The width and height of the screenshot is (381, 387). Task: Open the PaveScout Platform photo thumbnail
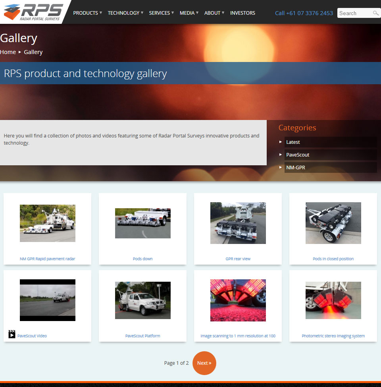[x=143, y=300]
